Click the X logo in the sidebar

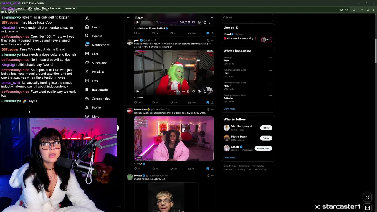click(x=87, y=18)
